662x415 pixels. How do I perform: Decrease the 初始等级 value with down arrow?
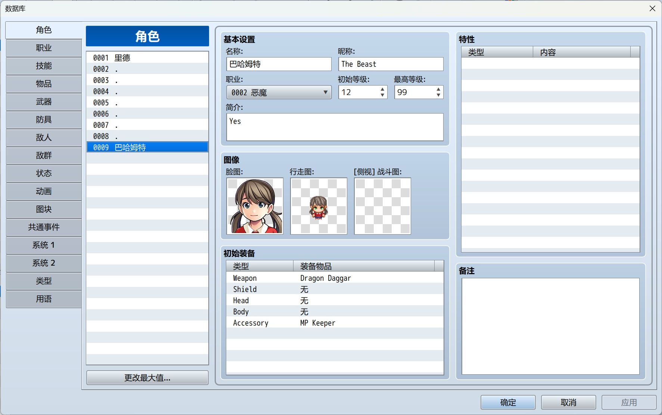(x=382, y=95)
